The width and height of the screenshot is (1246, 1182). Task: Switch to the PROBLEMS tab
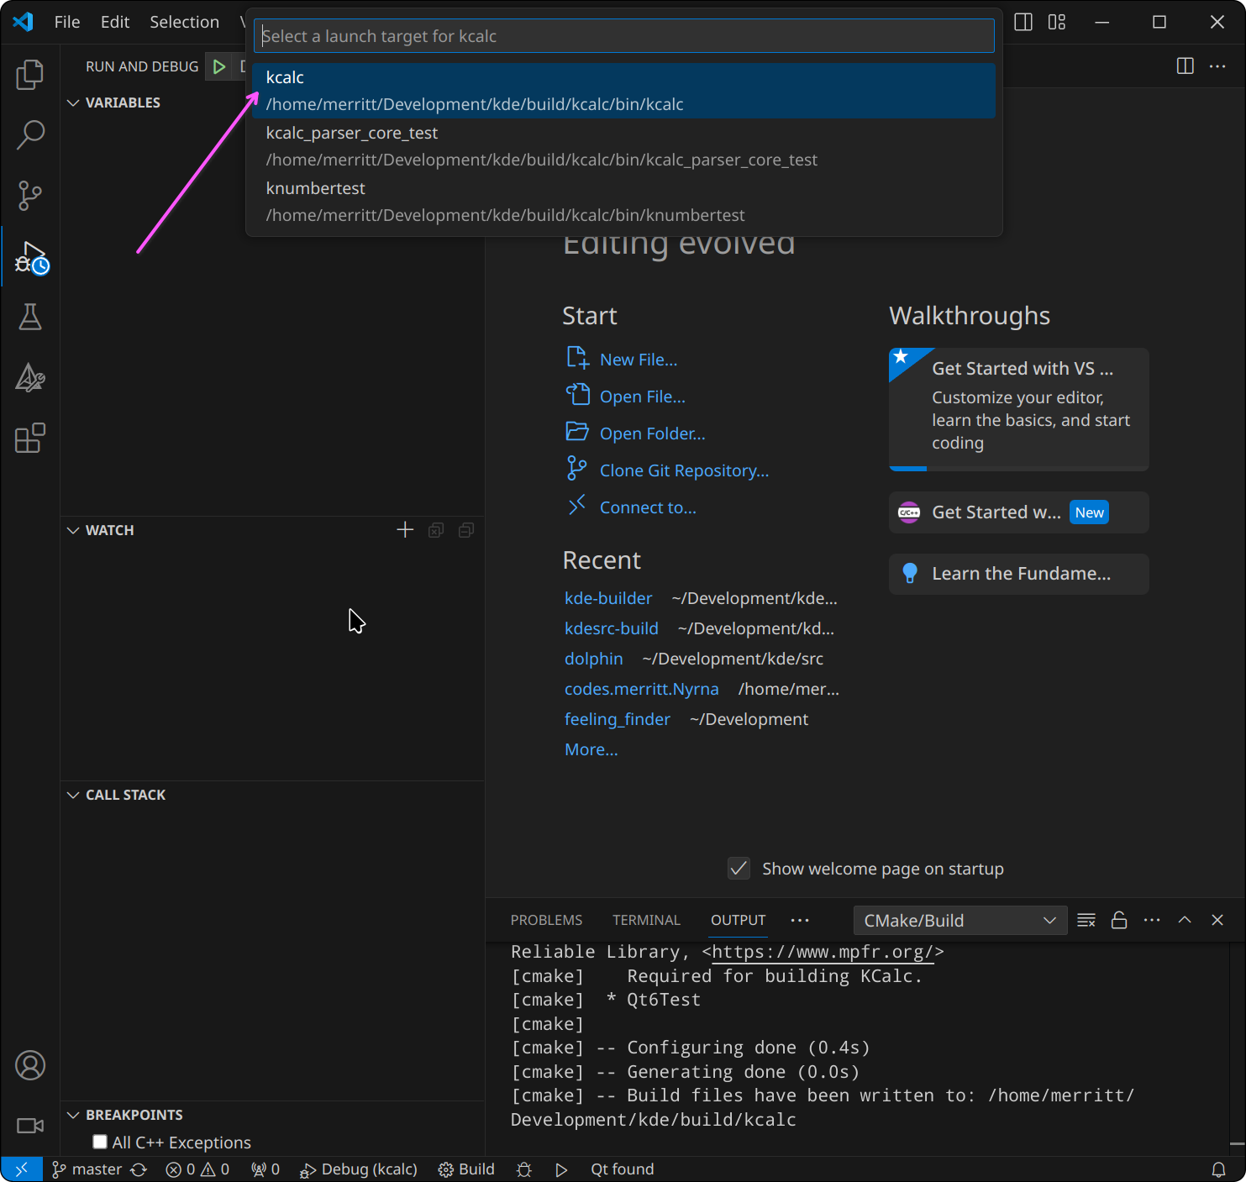point(546,920)
